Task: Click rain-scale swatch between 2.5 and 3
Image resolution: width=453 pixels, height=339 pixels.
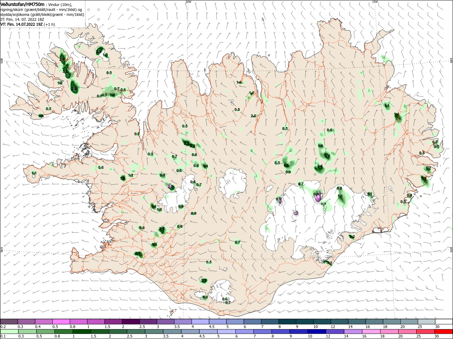Action: [x=136, y=332]
